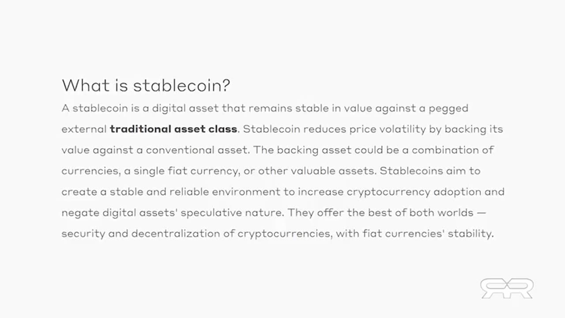Click the word "external" before bold text
565x318 pixels.
[x=84, y=129]
